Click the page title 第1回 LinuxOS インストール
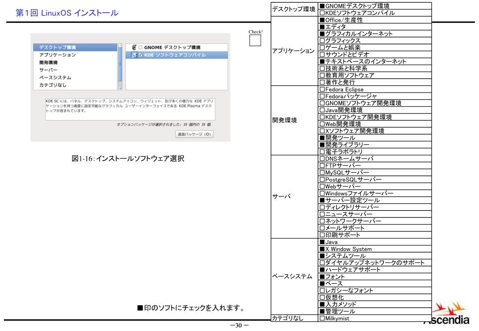This screenshot has height=331, width=479. pos(67,13)
